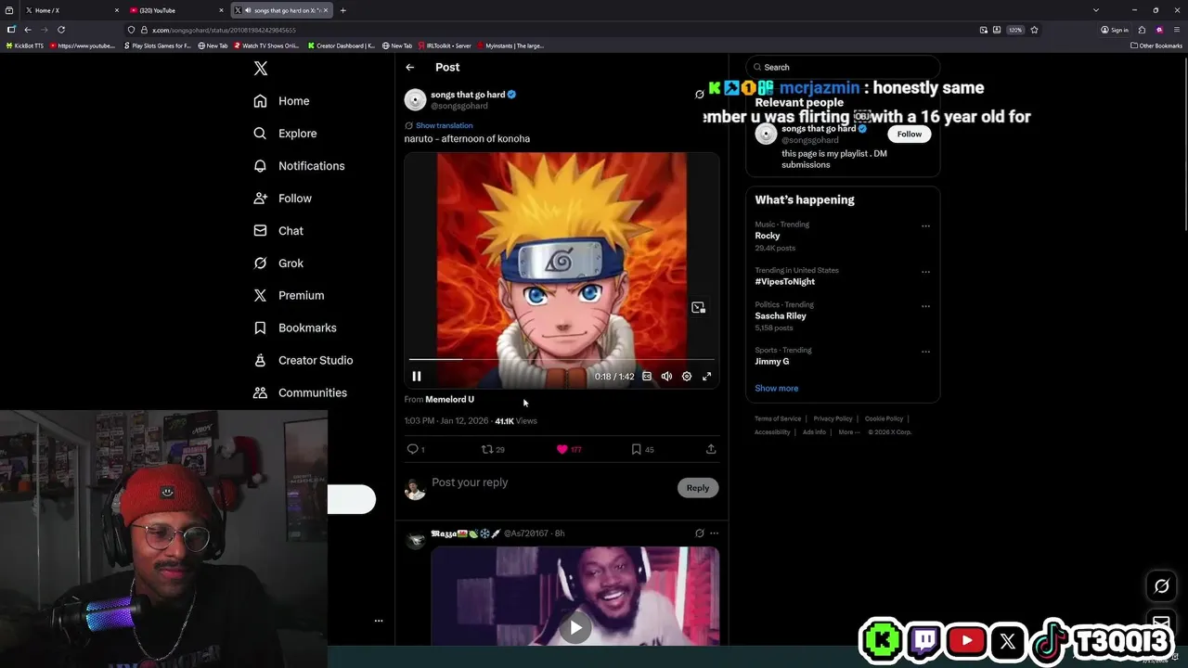The image size is (1188, 668).
Task: Click the Reply button
Action: point(698,488)
